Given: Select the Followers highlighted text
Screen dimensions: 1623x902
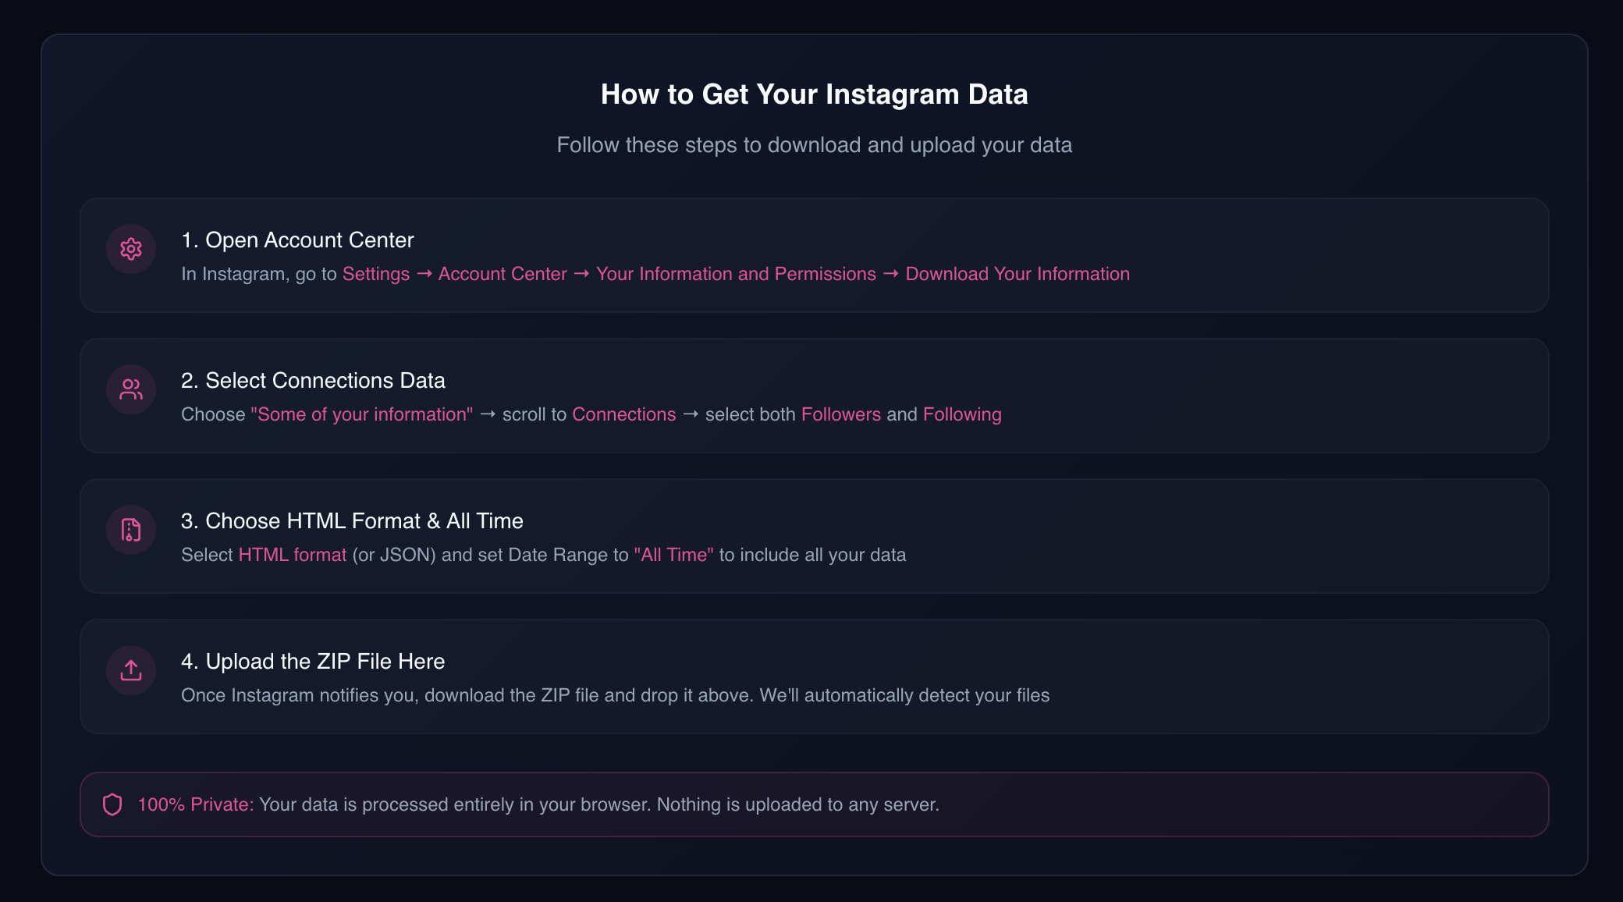Looking at the screenshot, I should [x=840, y=414].
